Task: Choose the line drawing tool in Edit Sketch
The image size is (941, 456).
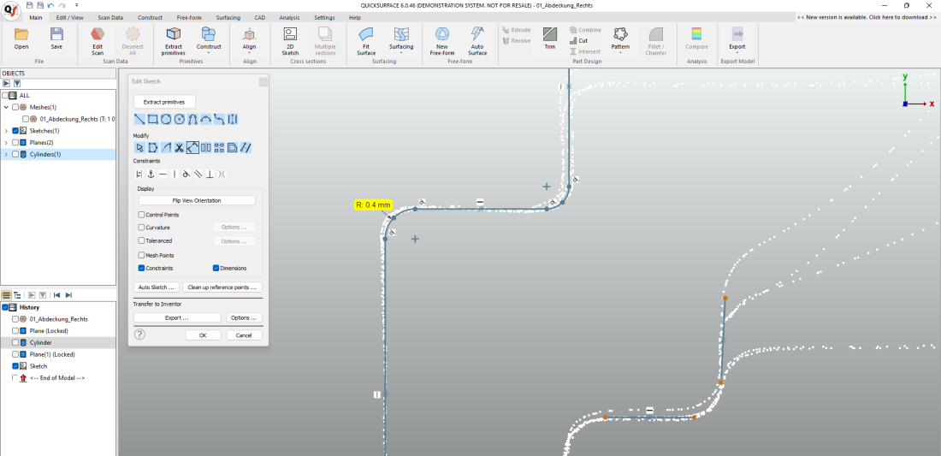Action: click(x=139, y=119)
